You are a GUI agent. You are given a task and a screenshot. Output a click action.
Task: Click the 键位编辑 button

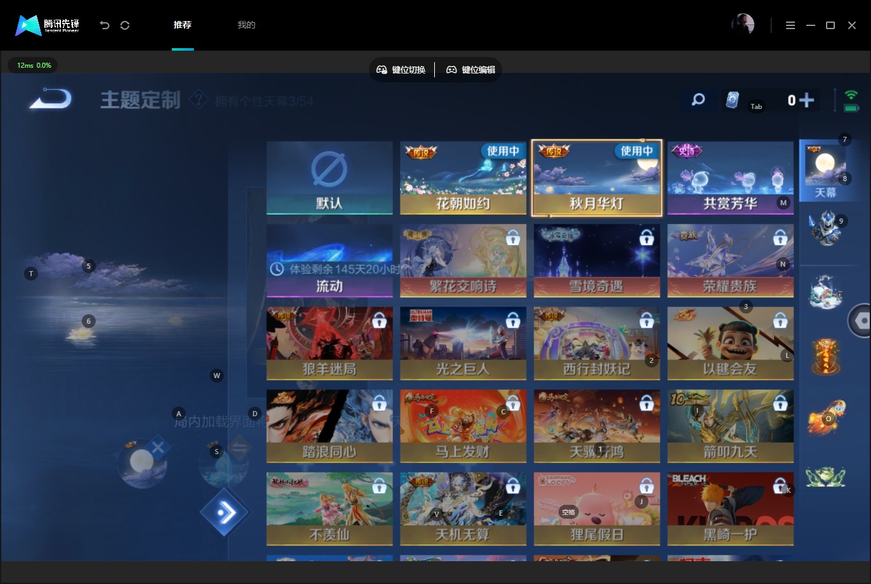[x=471, y=70]
